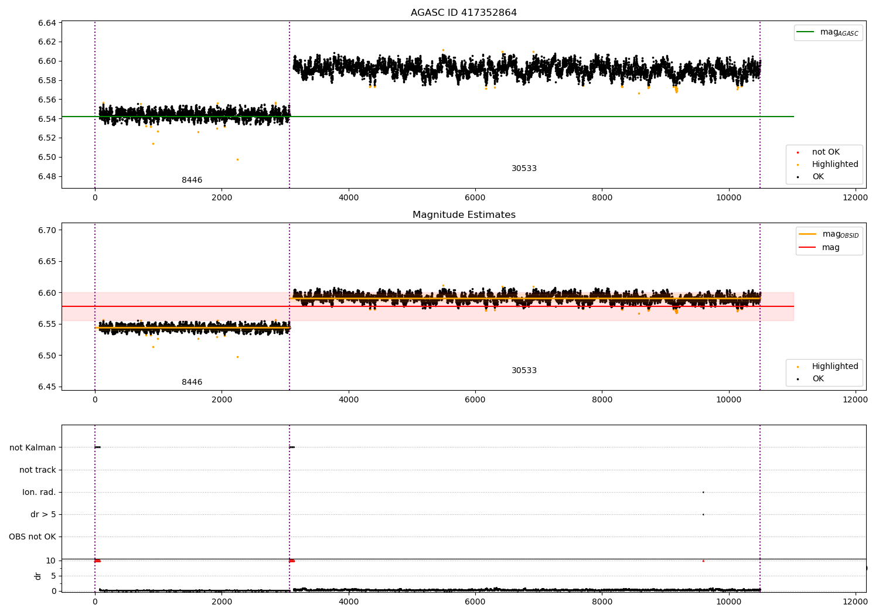This screenshot has height=615, width=879.
Task: Click the '30533' obsid label in top plot
Action: pyautogui.click(x=524, y=169)
